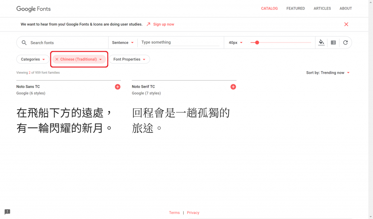Image resolution: width=373 pixels, height=219 pixels.
Task: Click the page scrollbar down arrow
Action: (370, 216)
